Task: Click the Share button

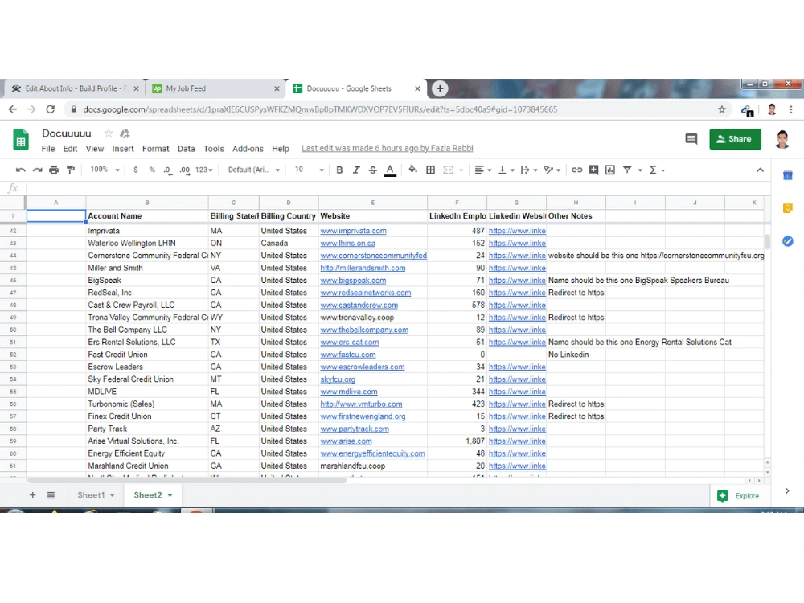Action: pos(734,139)
